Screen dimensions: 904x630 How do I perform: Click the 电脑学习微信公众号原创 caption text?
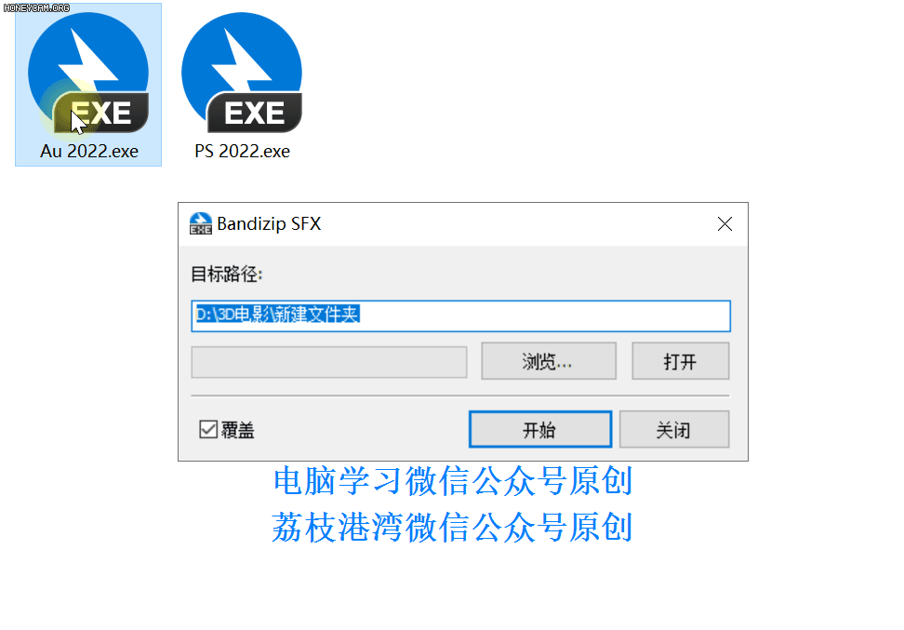(x=453, y=481)
